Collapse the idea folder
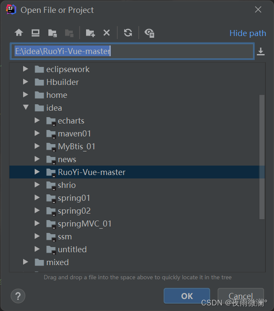 pyautogui.click(x=26, y=108)
